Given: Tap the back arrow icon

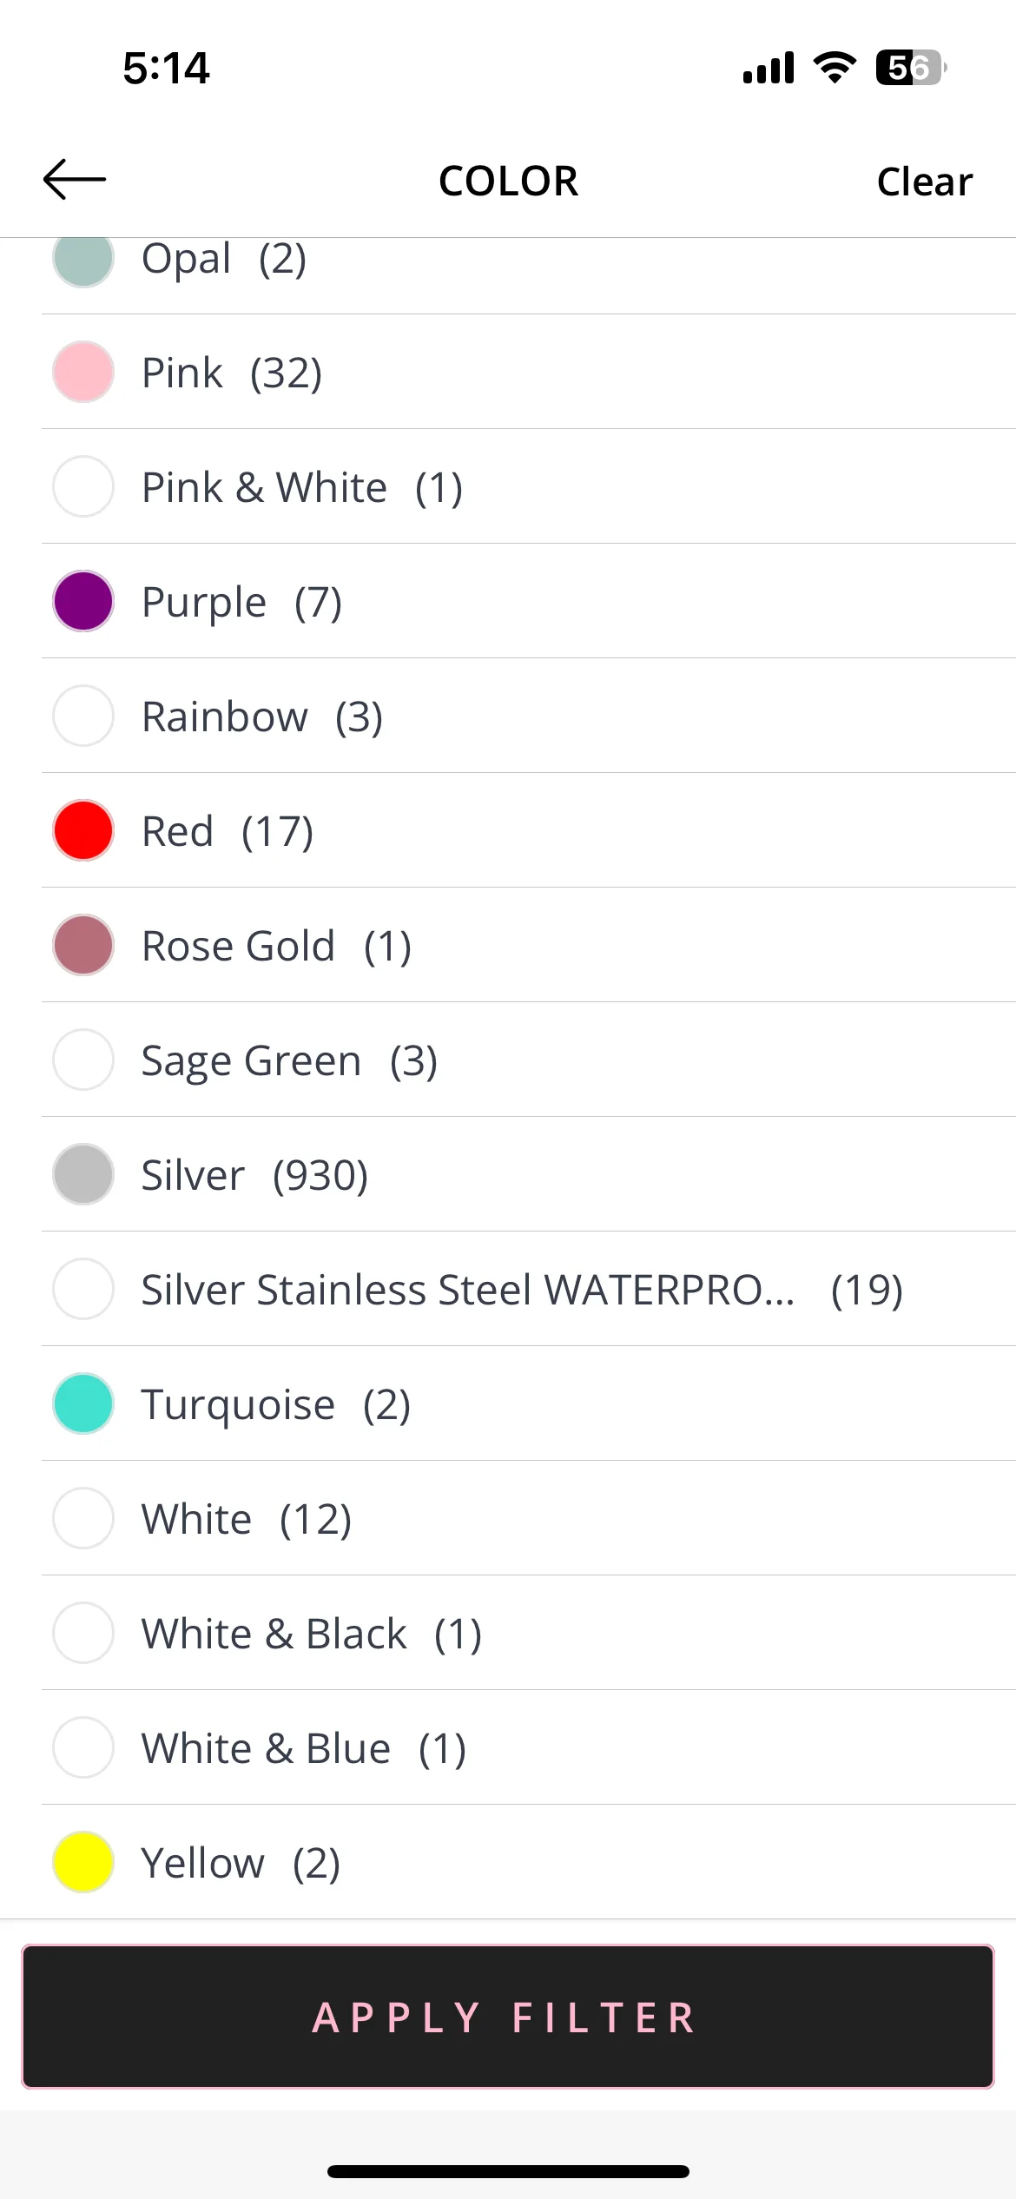Looking at the screenshot, I should [75, 180].
